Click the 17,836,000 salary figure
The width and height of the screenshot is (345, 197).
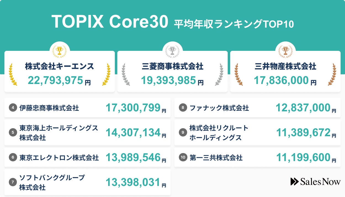[x=281, y=80]
